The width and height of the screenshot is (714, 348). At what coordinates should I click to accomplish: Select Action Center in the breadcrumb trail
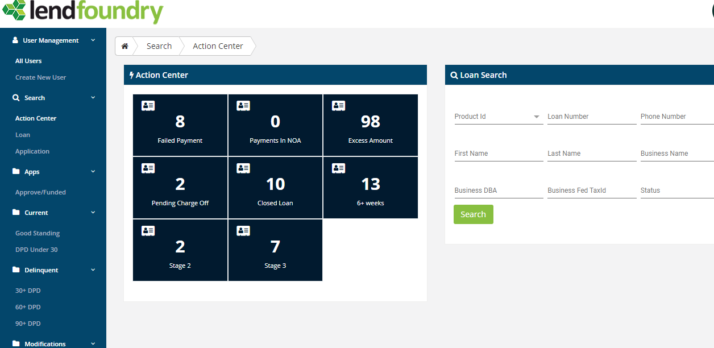coord(218,46)
